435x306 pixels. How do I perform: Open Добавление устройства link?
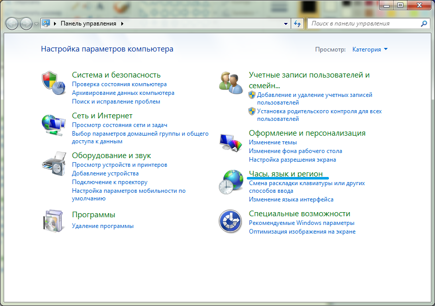tap(105, 173)
